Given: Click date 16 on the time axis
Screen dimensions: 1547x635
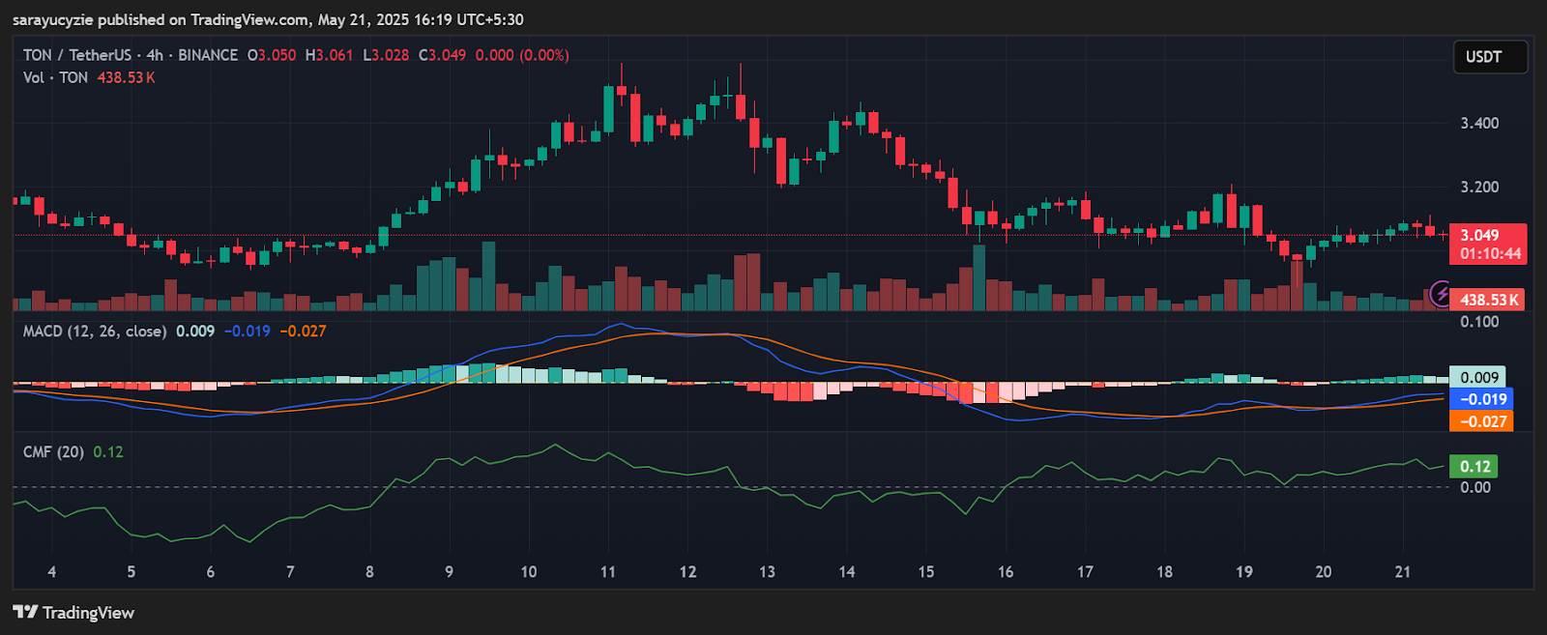Looking at the screenshot, I should (x=1006, y=571).
